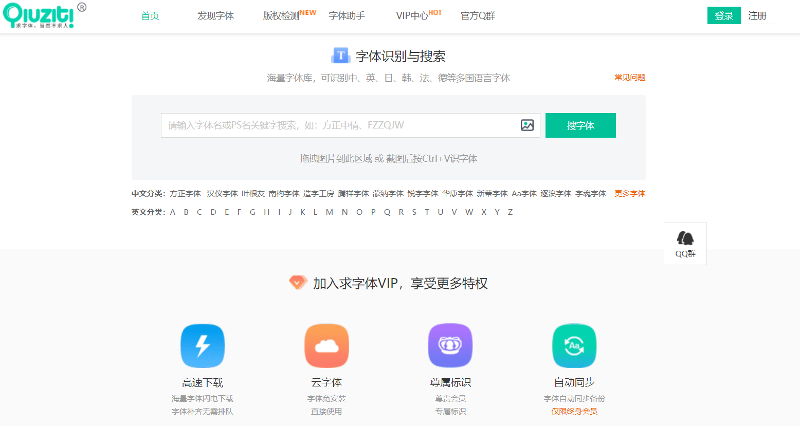Open the 常见问题 FAQ link
The width and height of the screenshot is (800, 426).
pos(630,78)
